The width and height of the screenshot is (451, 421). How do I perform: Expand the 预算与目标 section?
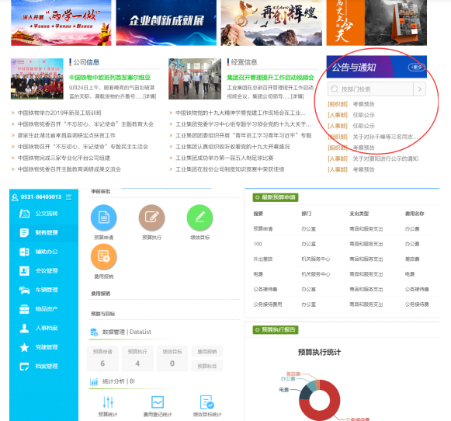click(x=103, y=314)
